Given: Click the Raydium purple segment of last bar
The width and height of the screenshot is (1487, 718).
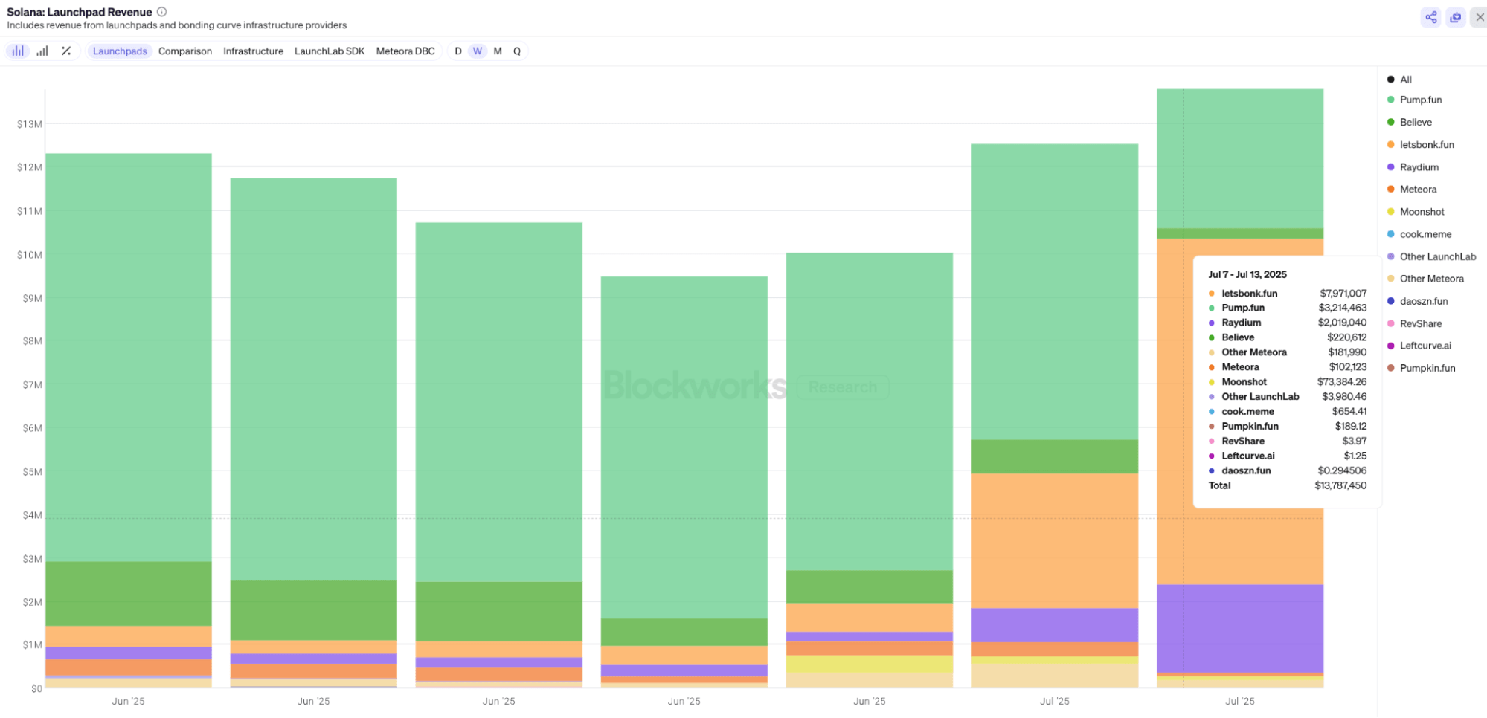Looking at the screenshot, I should click(1240, 628).
